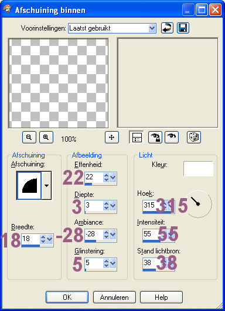
Task: Open the Effenheid slider dropdown arrow
Action: pos(113,178)
